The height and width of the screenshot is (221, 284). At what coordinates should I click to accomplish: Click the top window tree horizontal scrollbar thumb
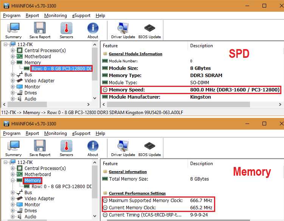[27, 104]
